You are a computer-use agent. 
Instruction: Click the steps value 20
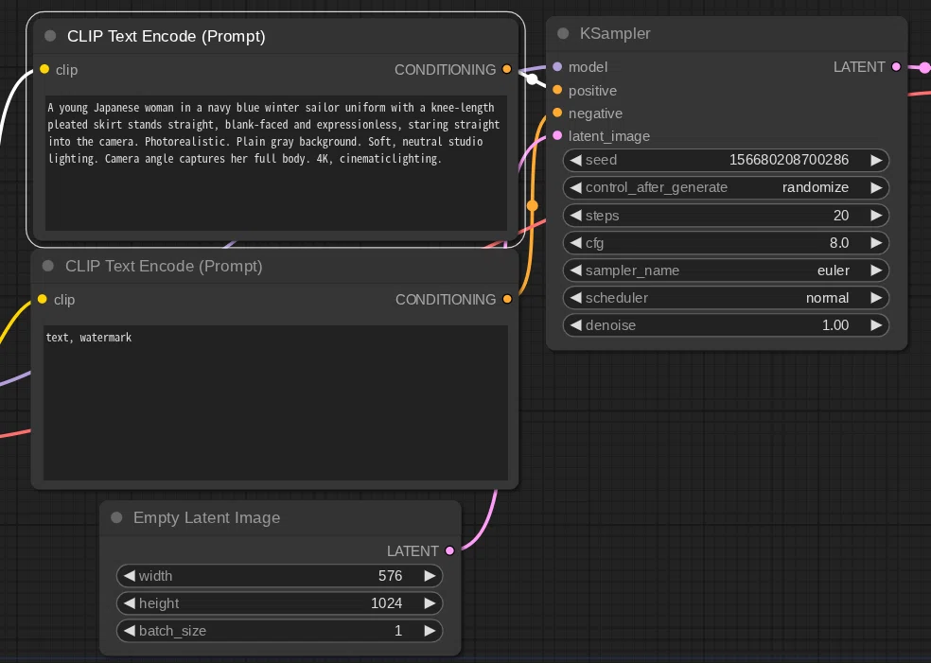[841, 216]
